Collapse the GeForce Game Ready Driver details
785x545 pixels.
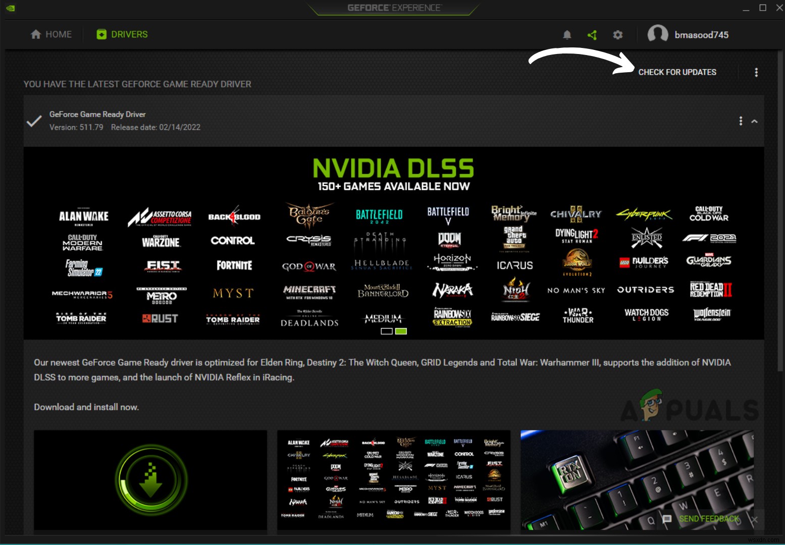tap(755, 121)
